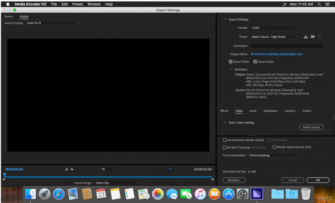Click Media Encoder icon in dock
The image size is (335, 203).
pyautogui.click(x=257, y=194)
